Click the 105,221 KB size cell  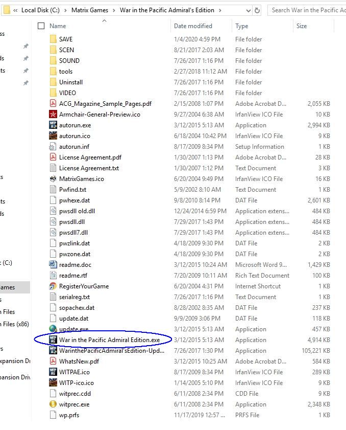(x=315, y=350)
